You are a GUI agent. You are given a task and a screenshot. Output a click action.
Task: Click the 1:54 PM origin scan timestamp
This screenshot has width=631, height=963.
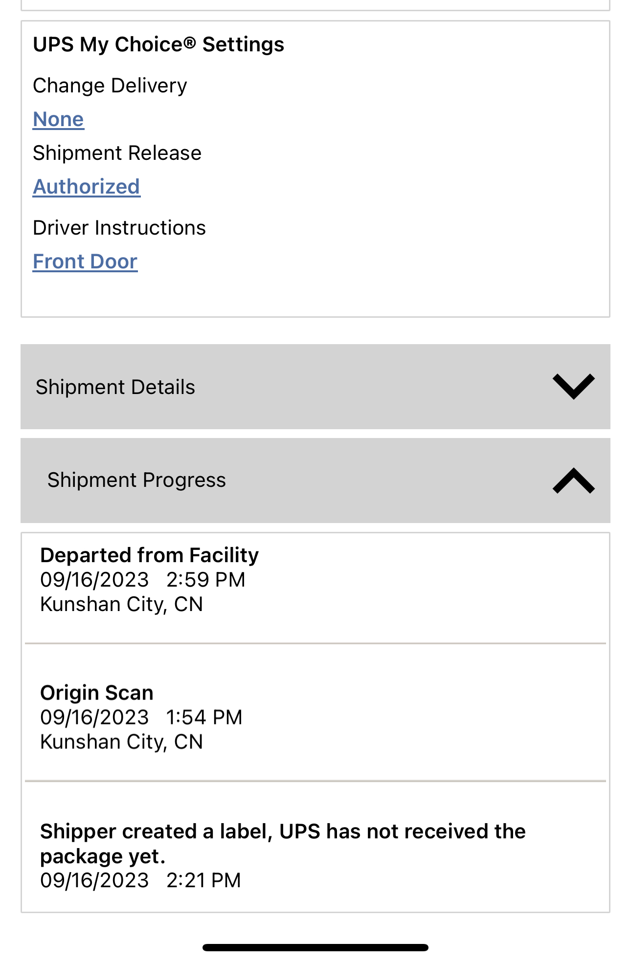pyautogui.click(x=204, y=718)
